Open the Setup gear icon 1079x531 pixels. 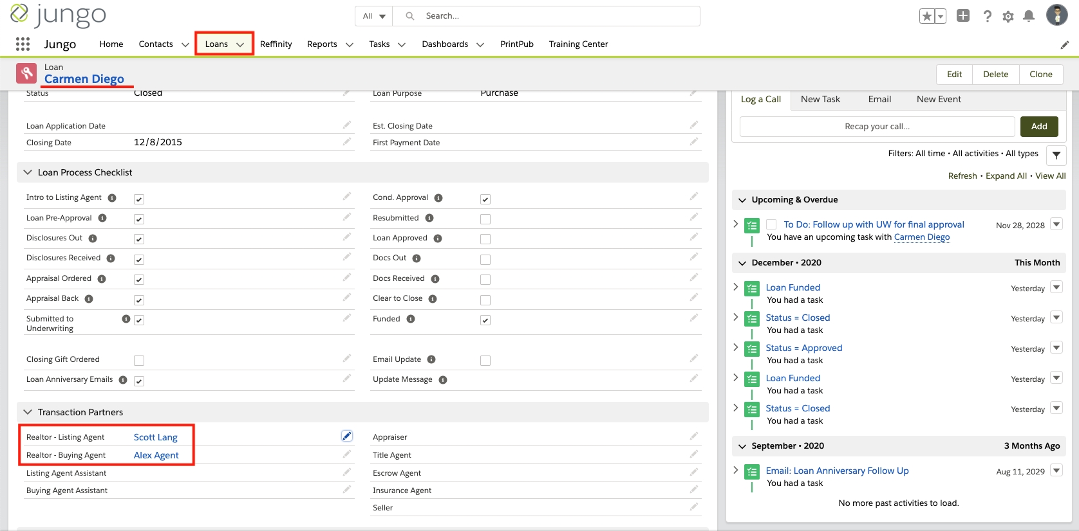[x=1008, y=17]
